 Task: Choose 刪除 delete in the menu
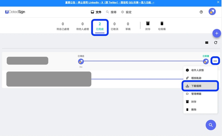(200, 110)
